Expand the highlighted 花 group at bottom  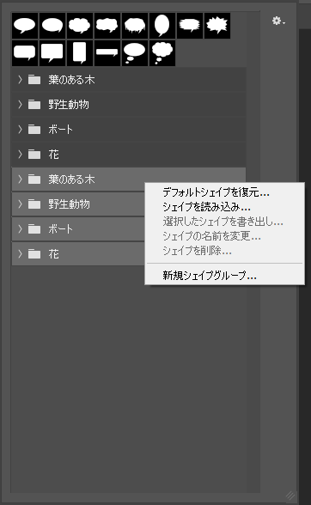coord(20,254)
